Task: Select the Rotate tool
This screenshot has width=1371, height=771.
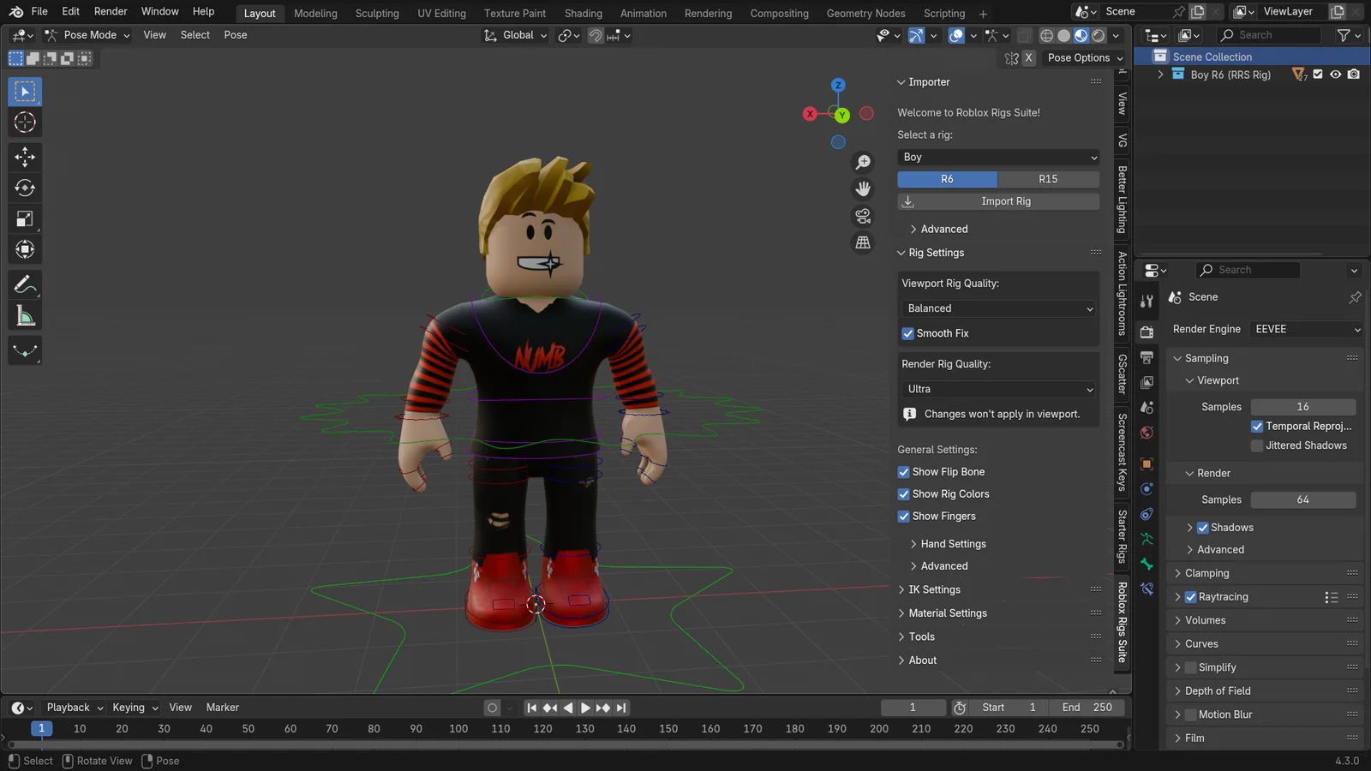Action: pyautogui.click(x=25, y=188)
